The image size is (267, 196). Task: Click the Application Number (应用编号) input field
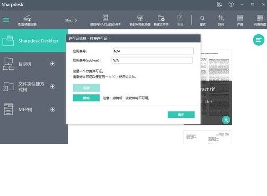pyautogui.click(x=153, y=51)
